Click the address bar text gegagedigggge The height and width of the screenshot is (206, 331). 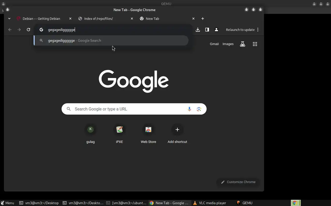pyautogui.click(x=62, y=30)
